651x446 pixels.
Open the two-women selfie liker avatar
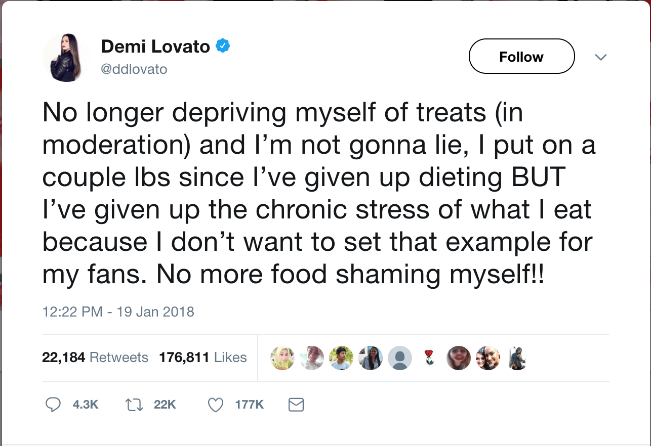(488, 358)
